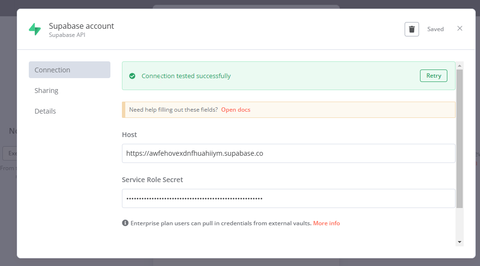Click the scrollbar up arrow

[x=459, y=66]
